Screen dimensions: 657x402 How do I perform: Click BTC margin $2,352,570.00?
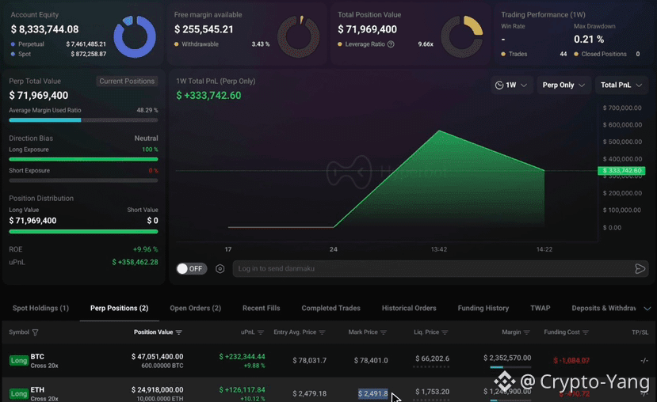[507, 358]
